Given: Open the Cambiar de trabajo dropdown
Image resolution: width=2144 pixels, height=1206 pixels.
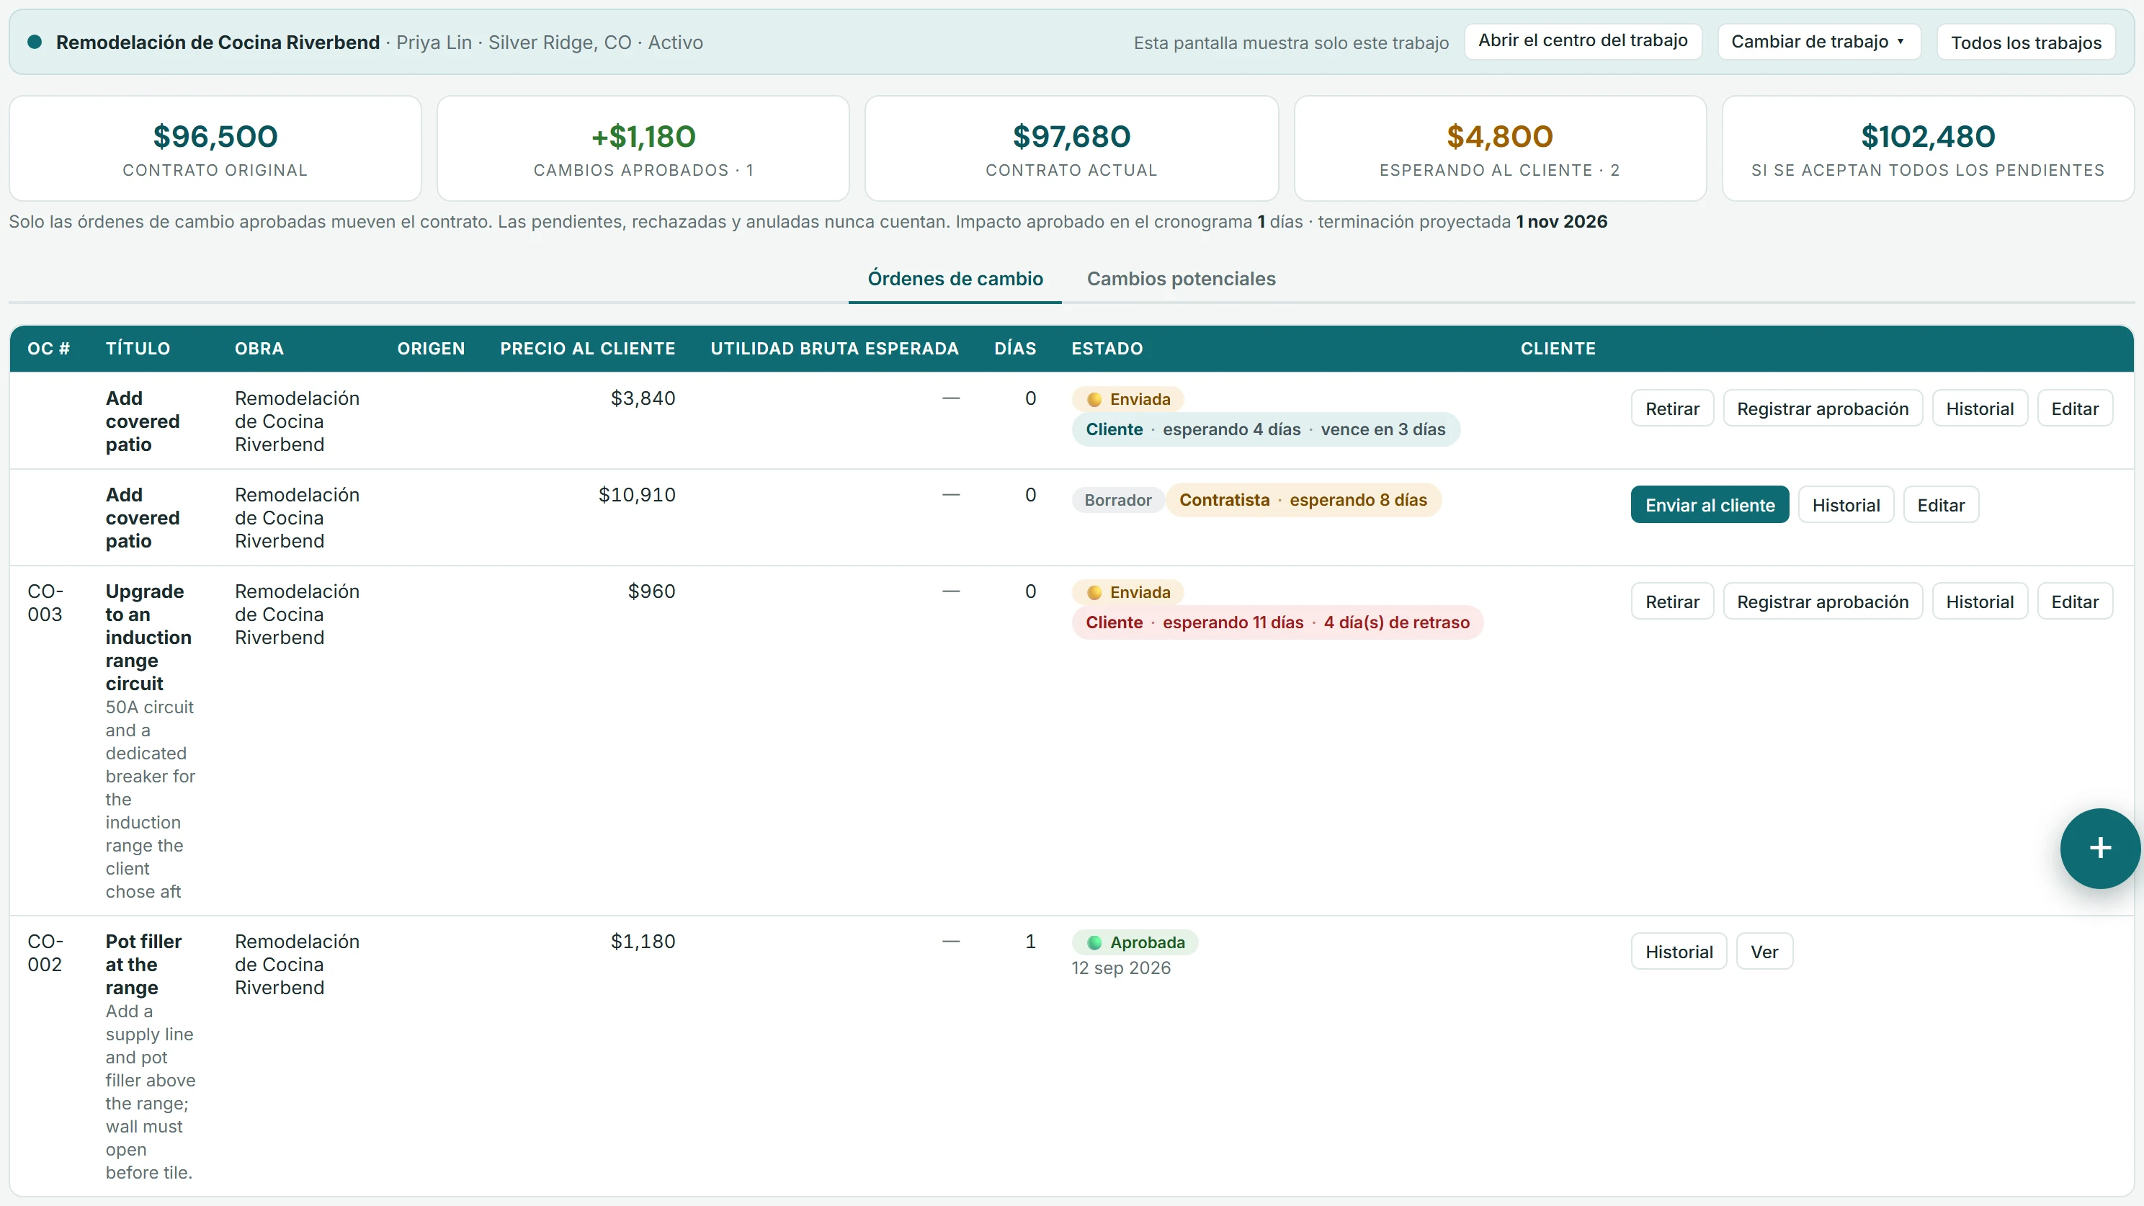Looking at the screenshot, I should (x=1818, y=42).
